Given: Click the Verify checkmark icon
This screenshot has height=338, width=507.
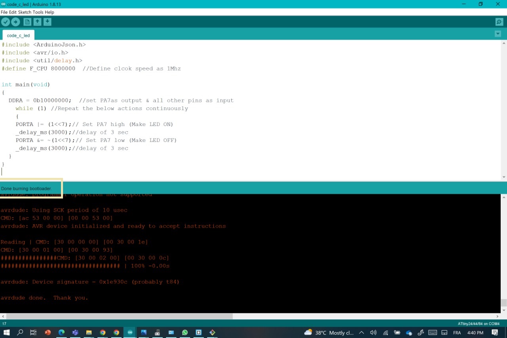Looking at the screenshot, I should [6, 22].
